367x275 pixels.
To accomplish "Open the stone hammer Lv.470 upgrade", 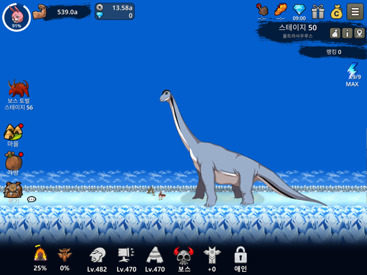I will tap(126, 260).
